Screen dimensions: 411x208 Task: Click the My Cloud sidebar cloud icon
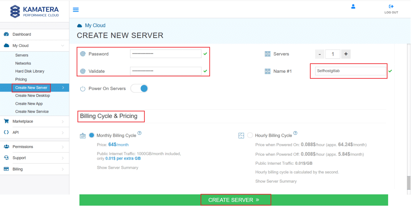6,46
